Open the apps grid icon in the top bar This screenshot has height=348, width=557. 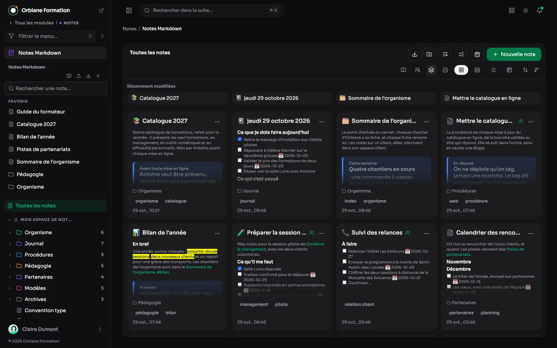(x=512, y=10)
